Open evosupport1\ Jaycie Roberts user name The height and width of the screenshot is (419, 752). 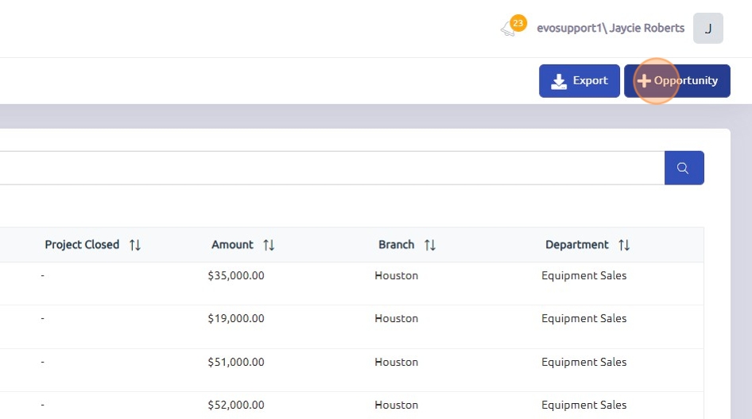pos(611,29)
